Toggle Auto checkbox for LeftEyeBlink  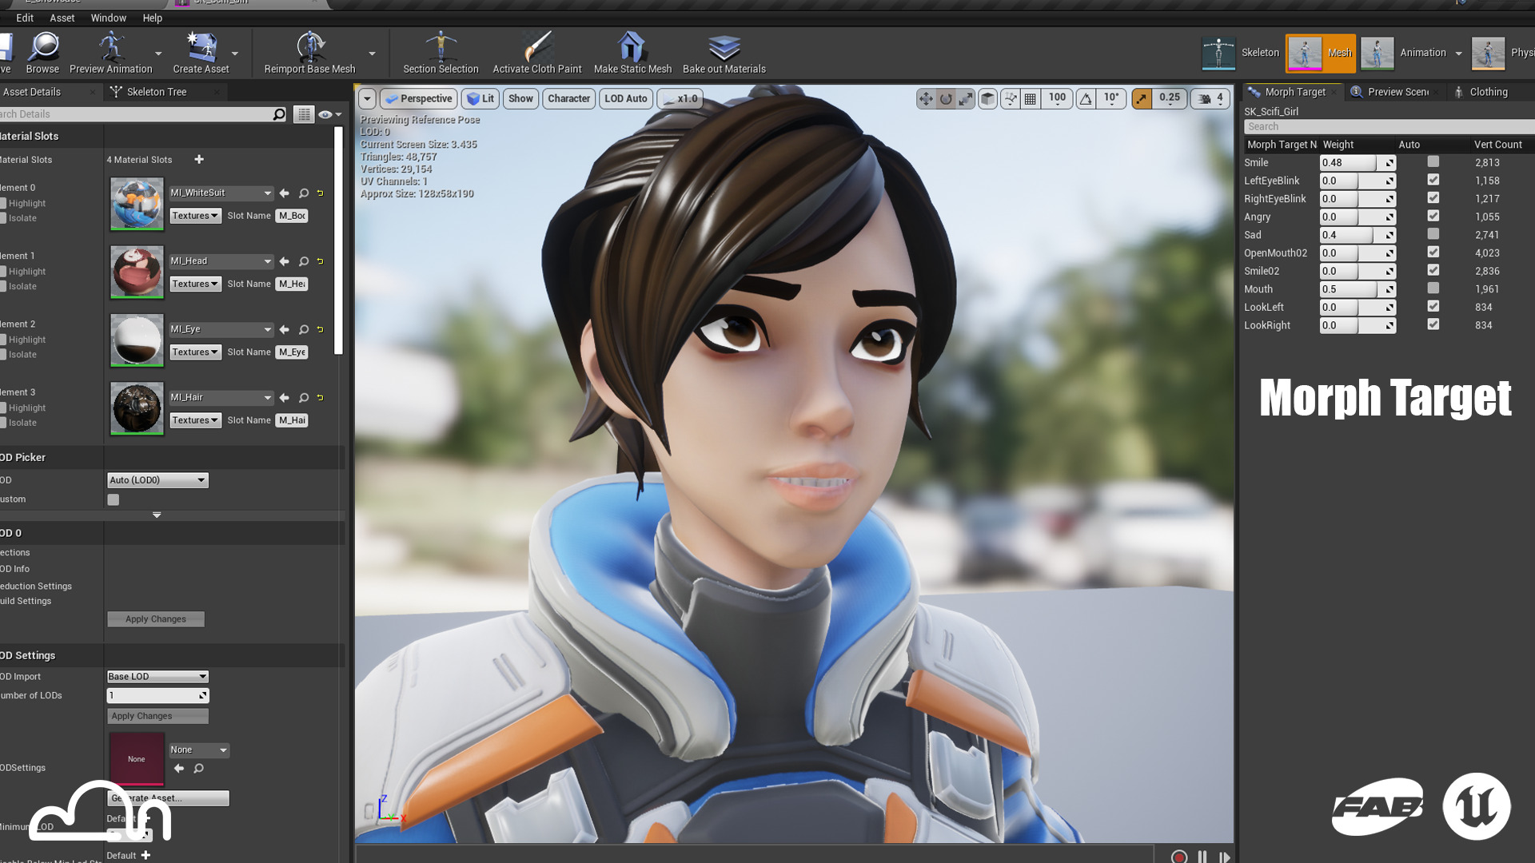coord(1433,181)
